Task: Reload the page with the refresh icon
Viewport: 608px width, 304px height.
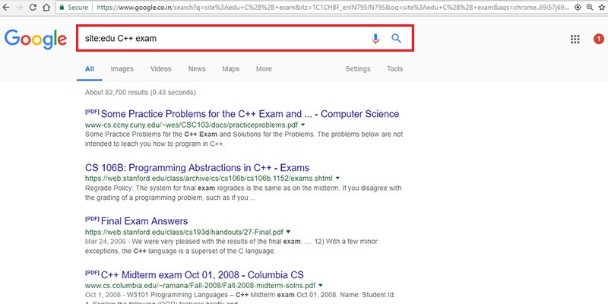Action: click(43, 6)
